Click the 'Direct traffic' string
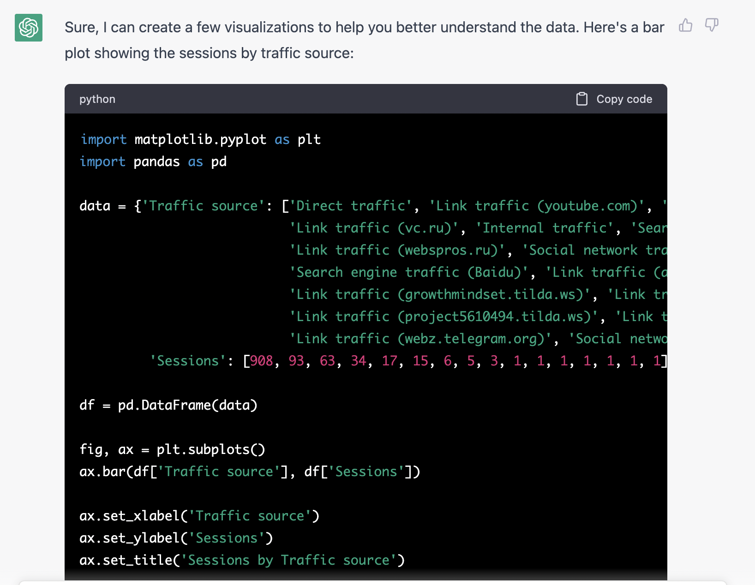 350,206
